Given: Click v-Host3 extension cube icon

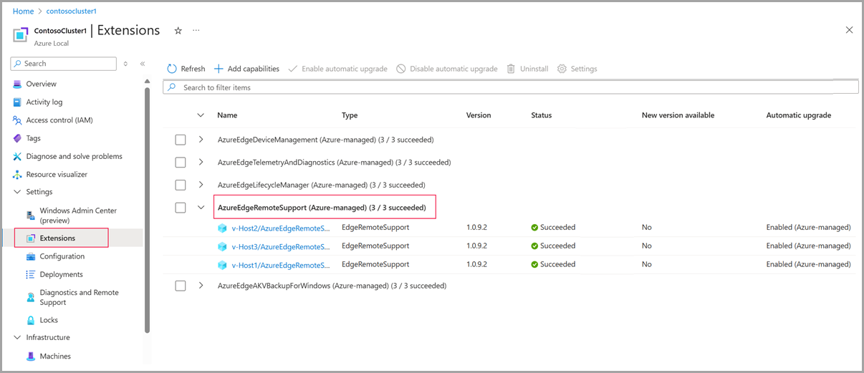Looking at the screenshot, I should [222, 246].
